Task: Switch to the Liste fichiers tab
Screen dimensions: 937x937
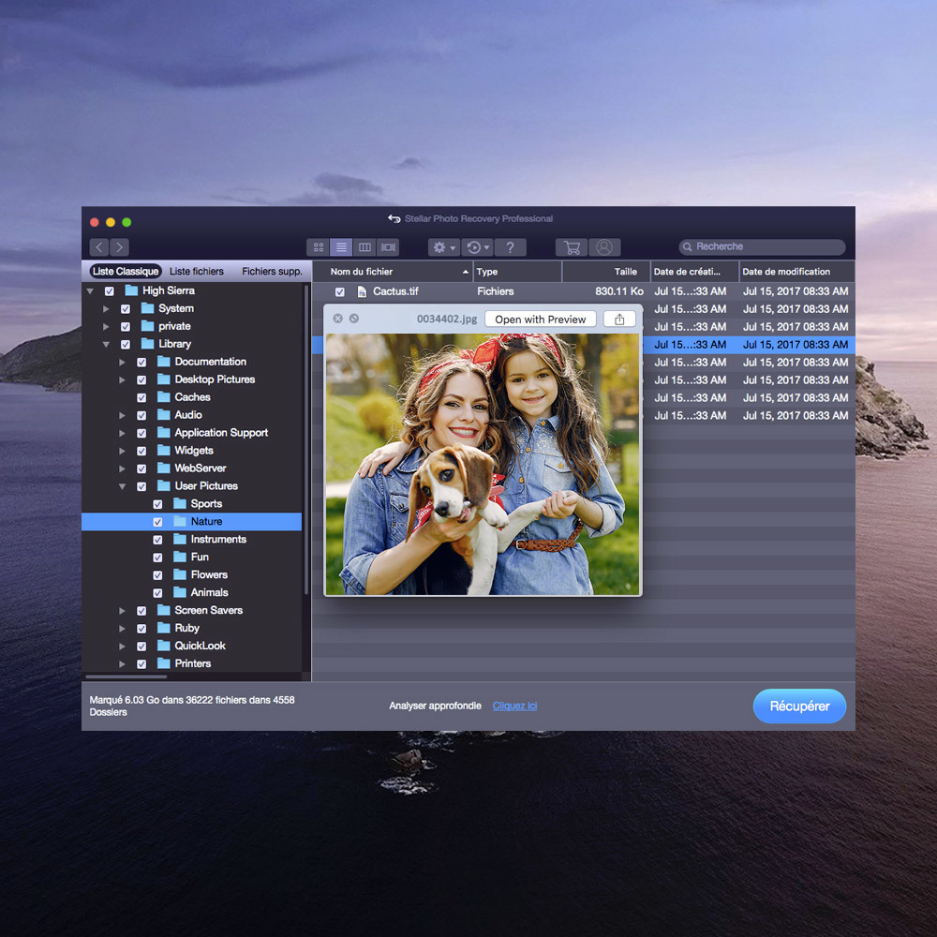Action: (x=197, y=272)
